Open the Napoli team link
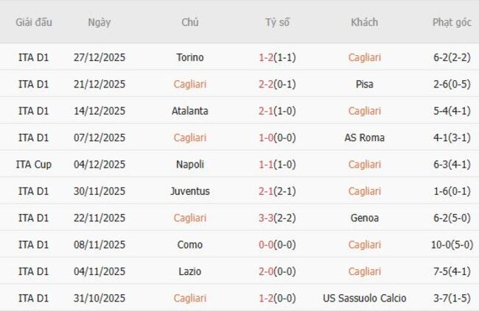This screenshot has height=311, width=479. (x=190, y=165)
